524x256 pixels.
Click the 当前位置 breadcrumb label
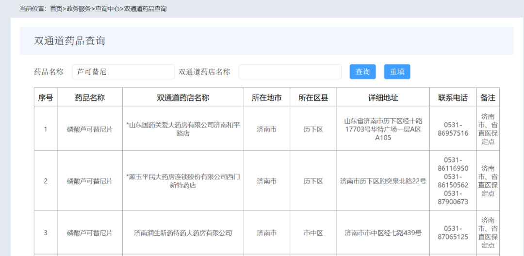[33, 9]
